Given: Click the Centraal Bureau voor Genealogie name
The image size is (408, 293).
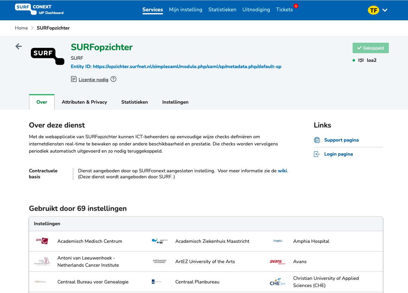Looking at the screenshot, I should click(93, 282).
